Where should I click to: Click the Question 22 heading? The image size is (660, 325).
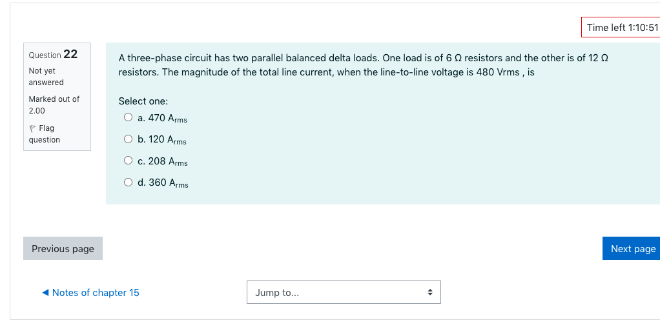coord(53,55)
